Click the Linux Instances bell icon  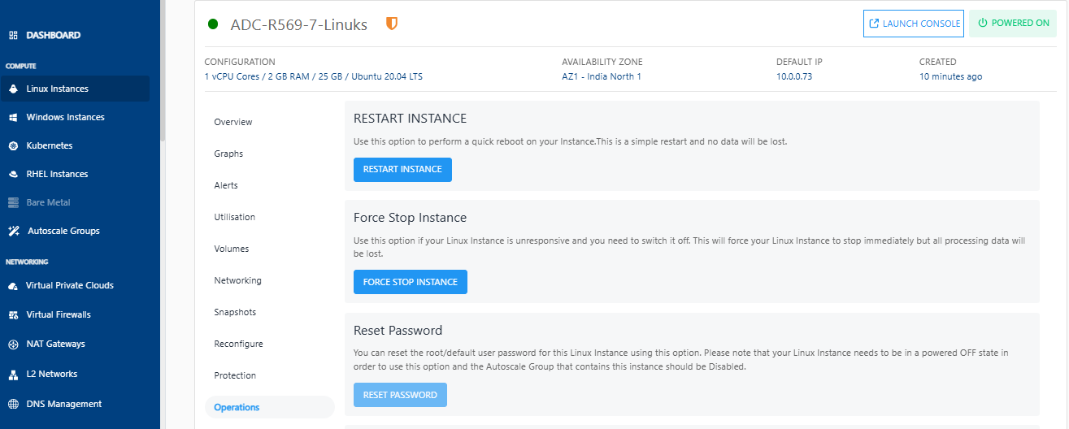tap(13, 89)
